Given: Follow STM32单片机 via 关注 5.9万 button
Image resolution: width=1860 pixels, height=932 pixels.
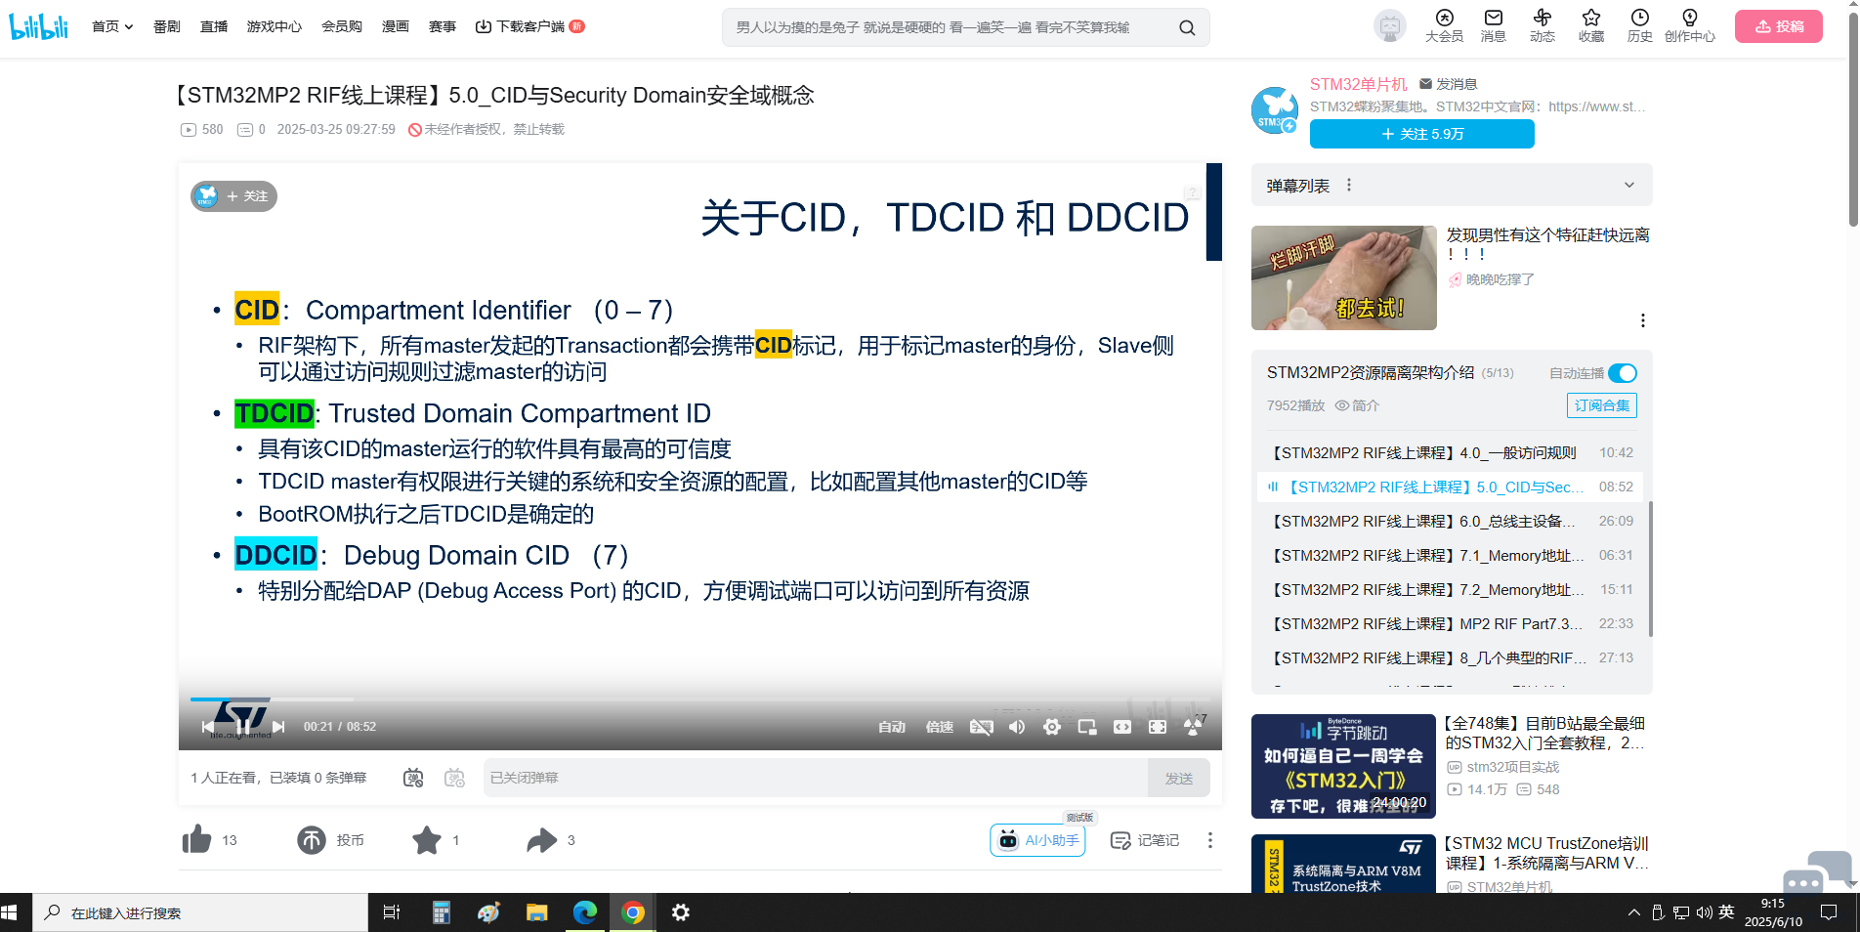Looking at the screenshot, I should click(x=1422, y=134).
